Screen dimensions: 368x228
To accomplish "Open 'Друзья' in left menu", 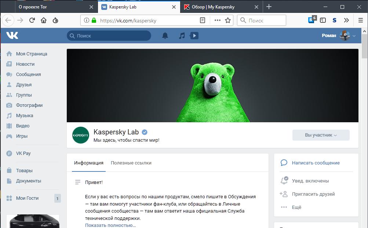I will point(24,85).
